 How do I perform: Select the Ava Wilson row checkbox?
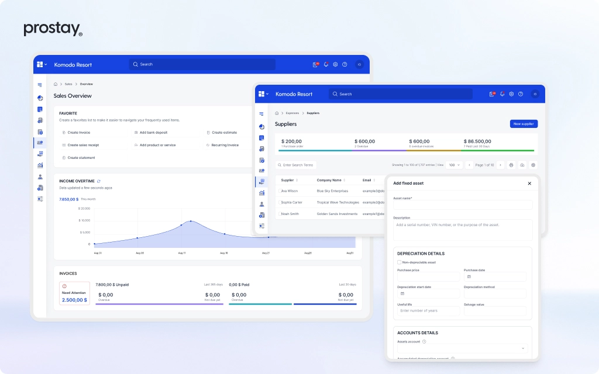(x=278, y=191)
